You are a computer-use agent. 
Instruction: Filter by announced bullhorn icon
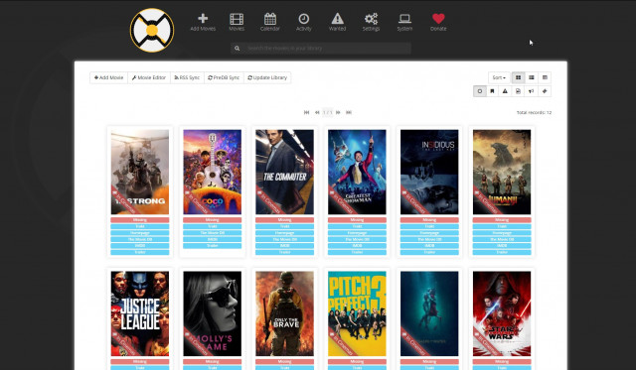pos(531,91)
